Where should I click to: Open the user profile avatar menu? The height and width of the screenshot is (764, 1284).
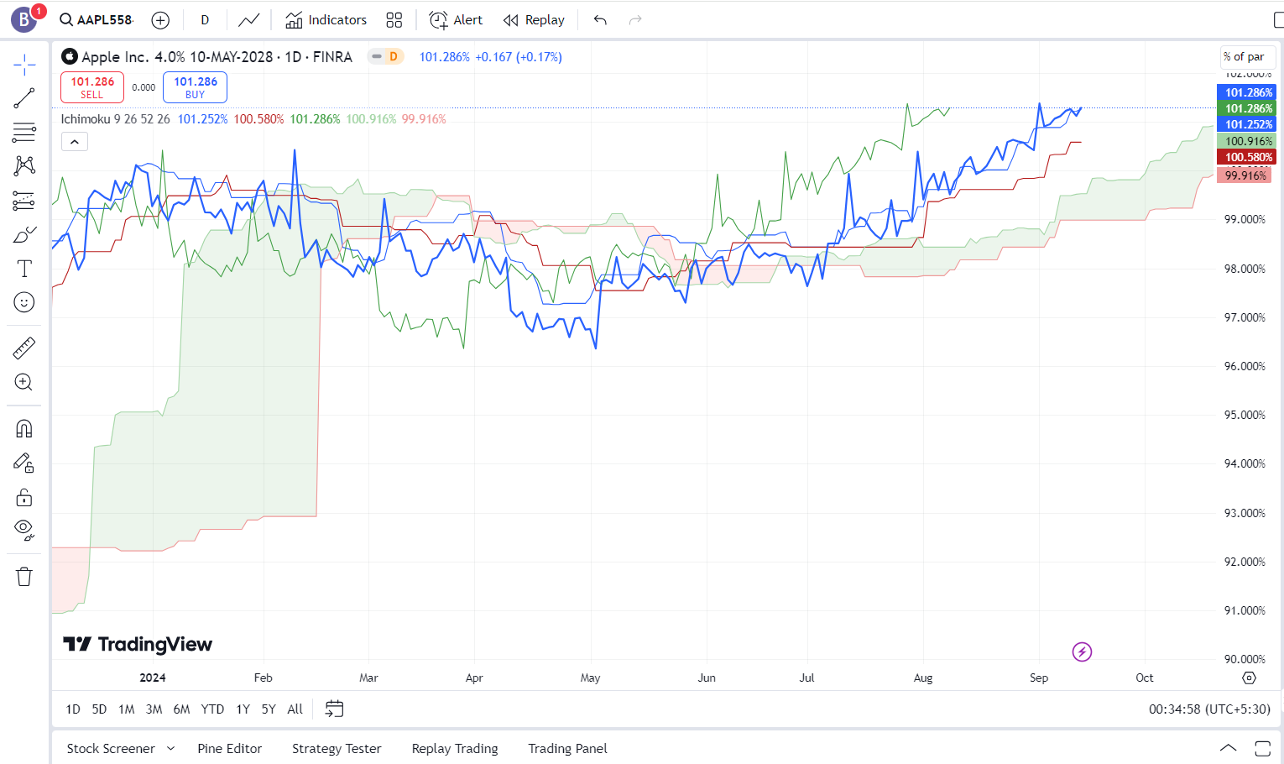(x=24, y=19)
